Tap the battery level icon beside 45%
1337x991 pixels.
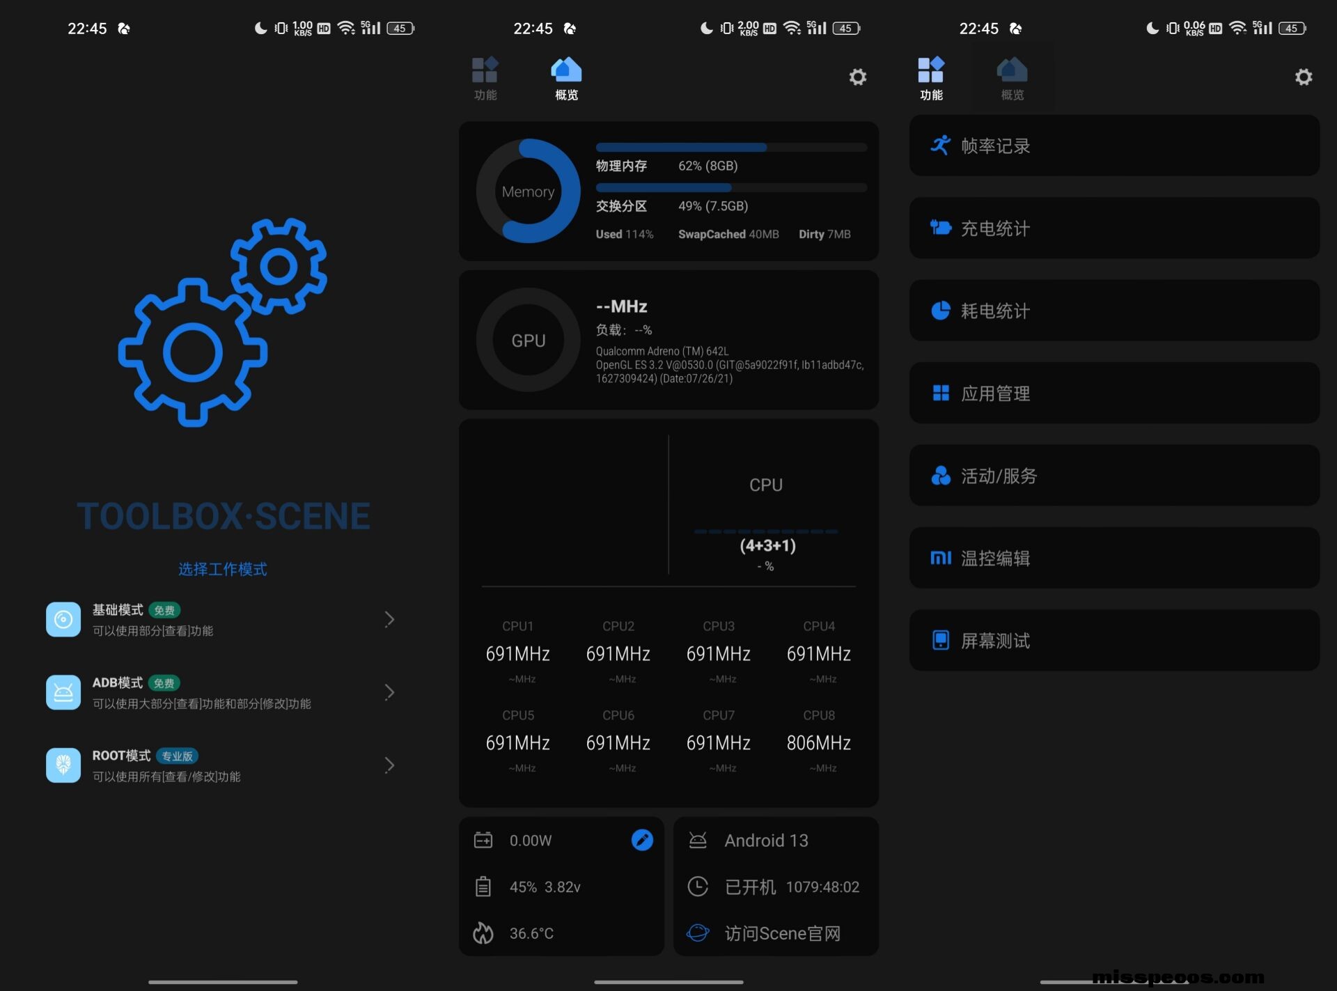click(483, 887)
